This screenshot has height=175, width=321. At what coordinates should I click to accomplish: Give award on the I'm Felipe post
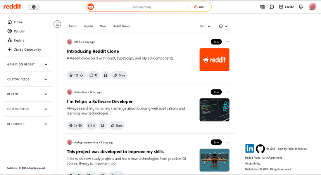tap(103, 125)
